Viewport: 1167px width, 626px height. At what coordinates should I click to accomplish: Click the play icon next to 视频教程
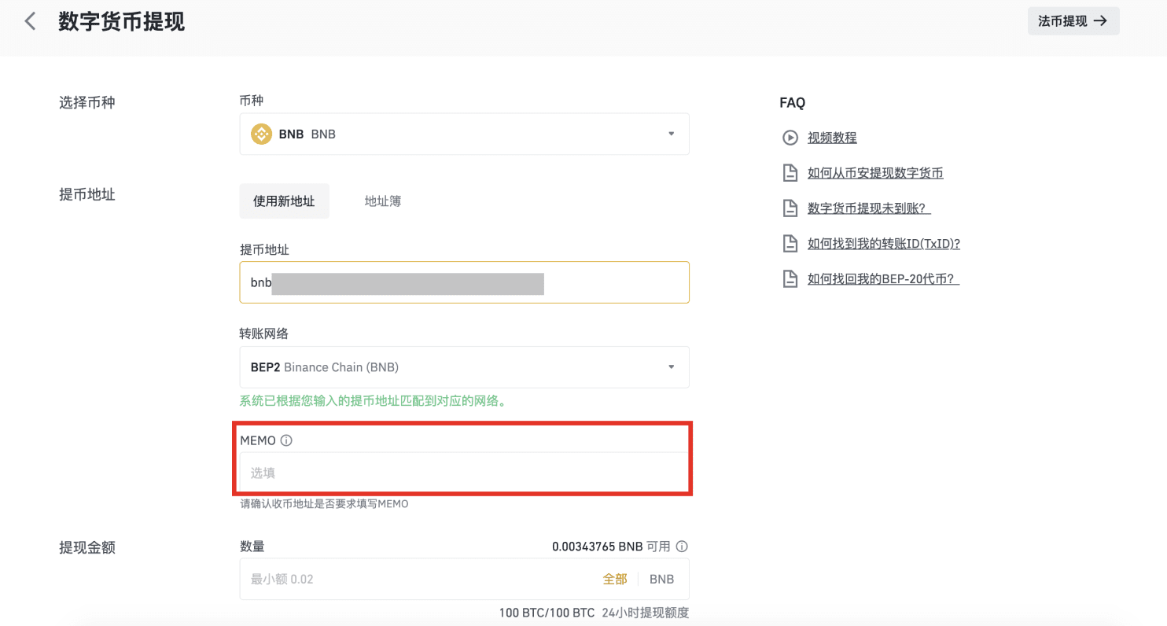[790, 138]
